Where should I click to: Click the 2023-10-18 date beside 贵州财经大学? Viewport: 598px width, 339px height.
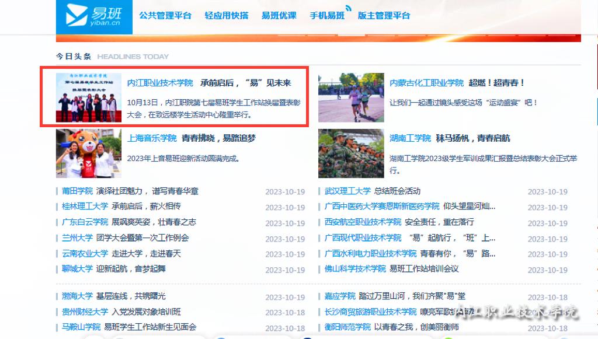point(285,313)
